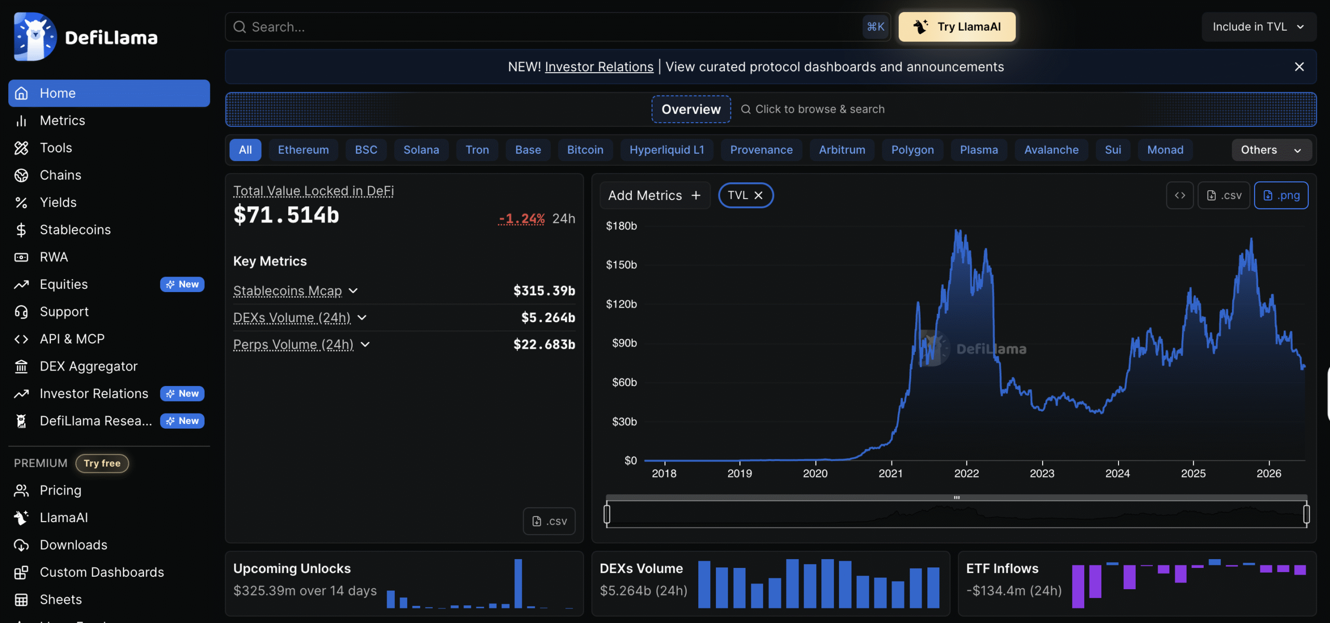The width and height of the screenshot is (1330, 623).
Task: Click the Yields percent icon
Action: click(x=21, y=203)
